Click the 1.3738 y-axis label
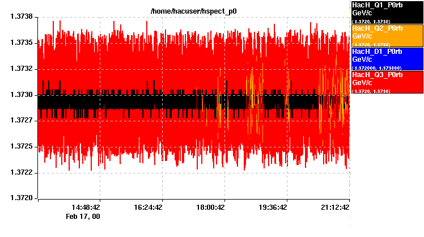The height and width of the screenshot is (237, 424). [21, 17]
